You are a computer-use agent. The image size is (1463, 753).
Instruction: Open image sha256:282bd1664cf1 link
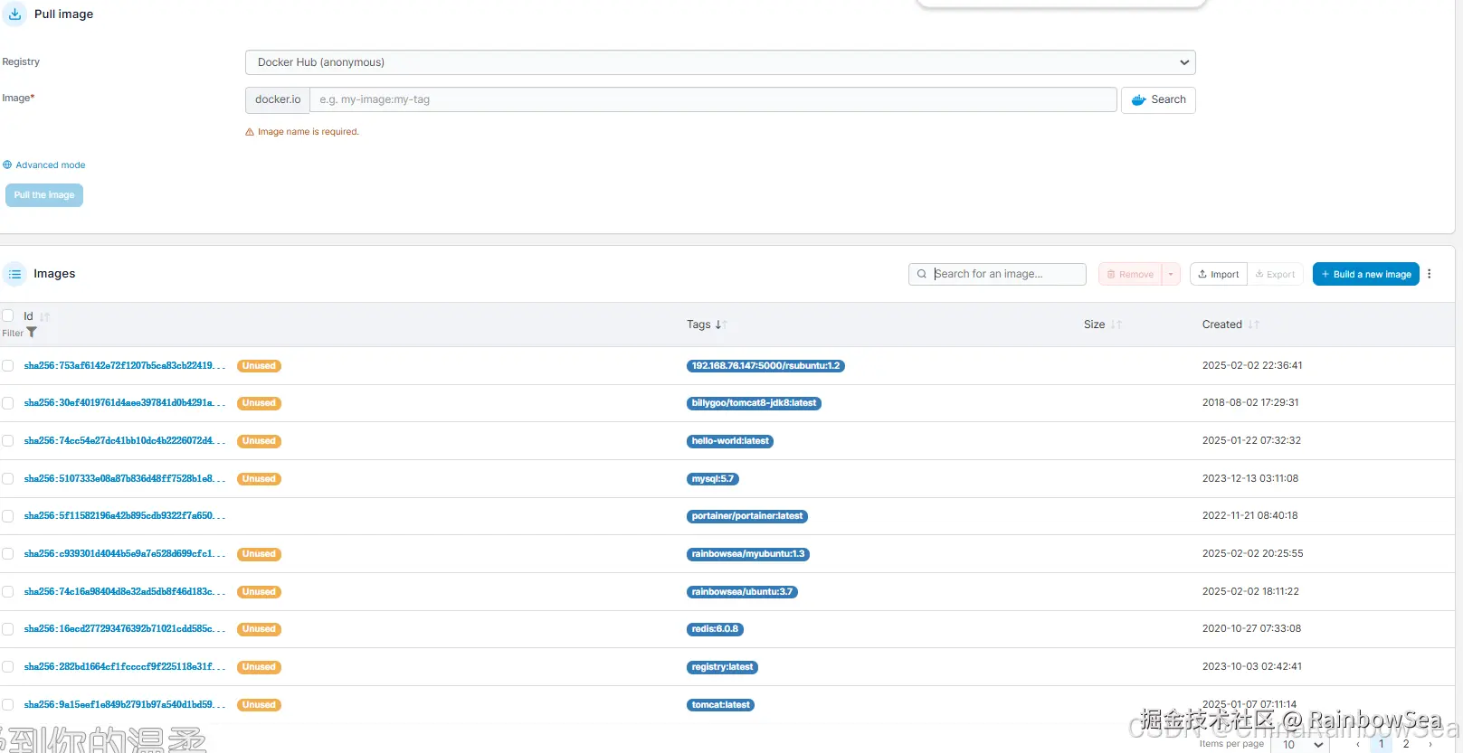tap(125, 667)
